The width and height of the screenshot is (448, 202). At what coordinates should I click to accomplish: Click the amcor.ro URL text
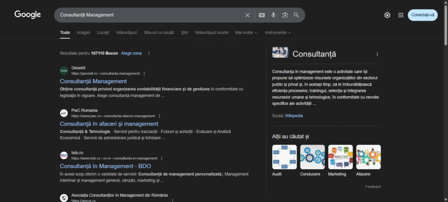[x=84, y=201]
